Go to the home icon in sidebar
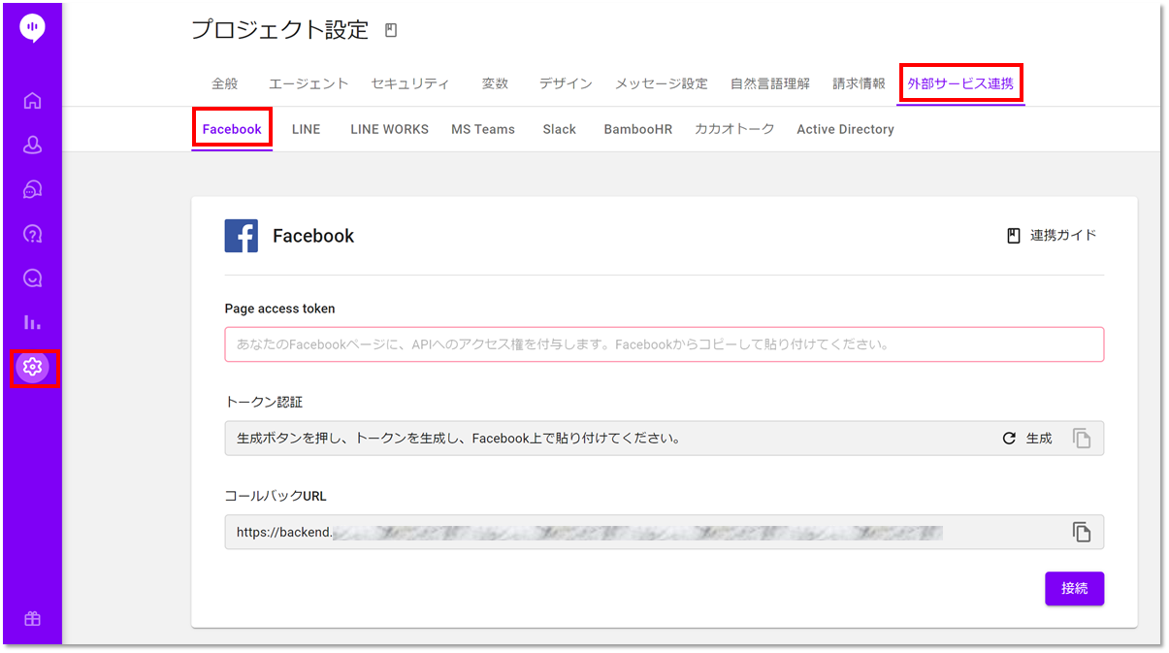 click(x=32, y=100)
